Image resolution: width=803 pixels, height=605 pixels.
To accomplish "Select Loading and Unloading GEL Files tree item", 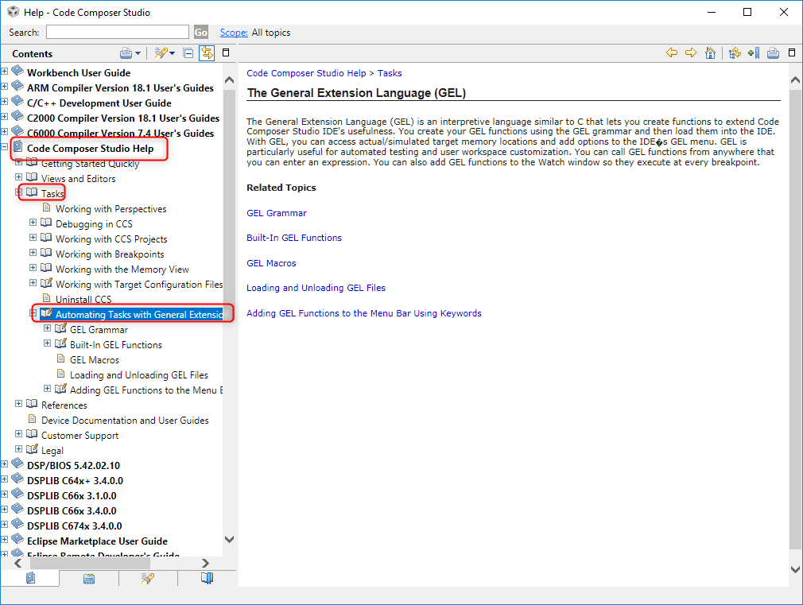I will pos(139,375).
